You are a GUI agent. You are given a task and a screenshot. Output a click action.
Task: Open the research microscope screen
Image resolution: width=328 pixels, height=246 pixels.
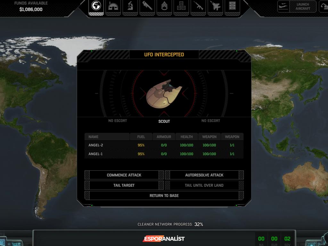point(130,6)
